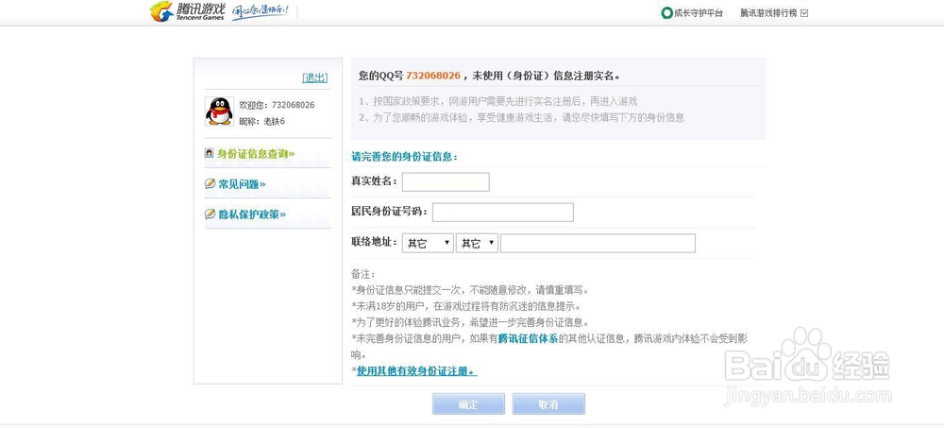The image size is (944, 428).
Task: Open 成长守护平台 link
Action: pos(698,12)
